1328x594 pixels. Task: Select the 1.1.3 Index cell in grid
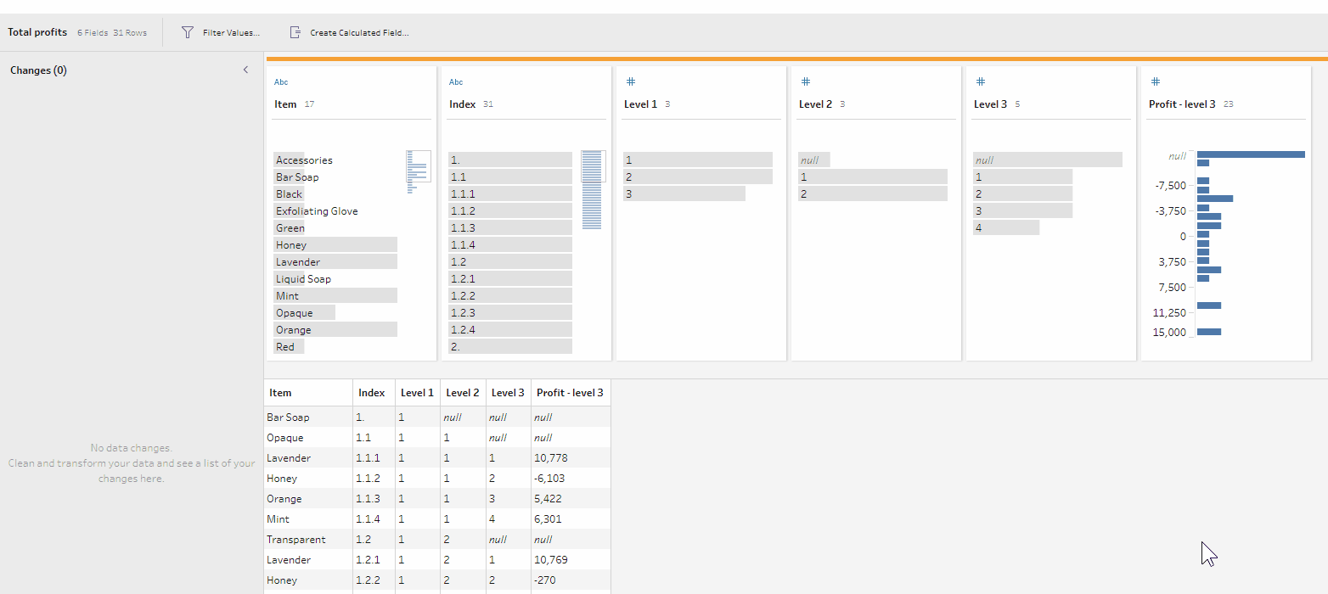pos(374,499)
